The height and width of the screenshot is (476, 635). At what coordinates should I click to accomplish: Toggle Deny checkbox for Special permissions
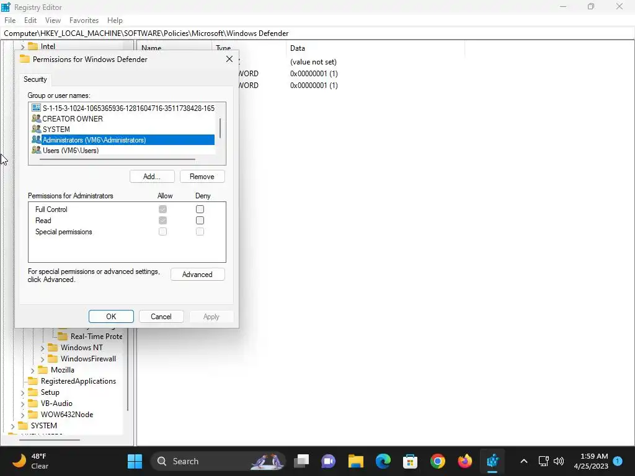(x=200, y=232)
